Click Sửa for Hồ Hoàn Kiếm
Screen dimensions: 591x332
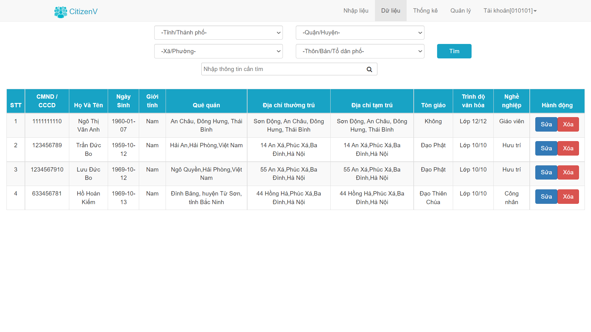[546, 197]
